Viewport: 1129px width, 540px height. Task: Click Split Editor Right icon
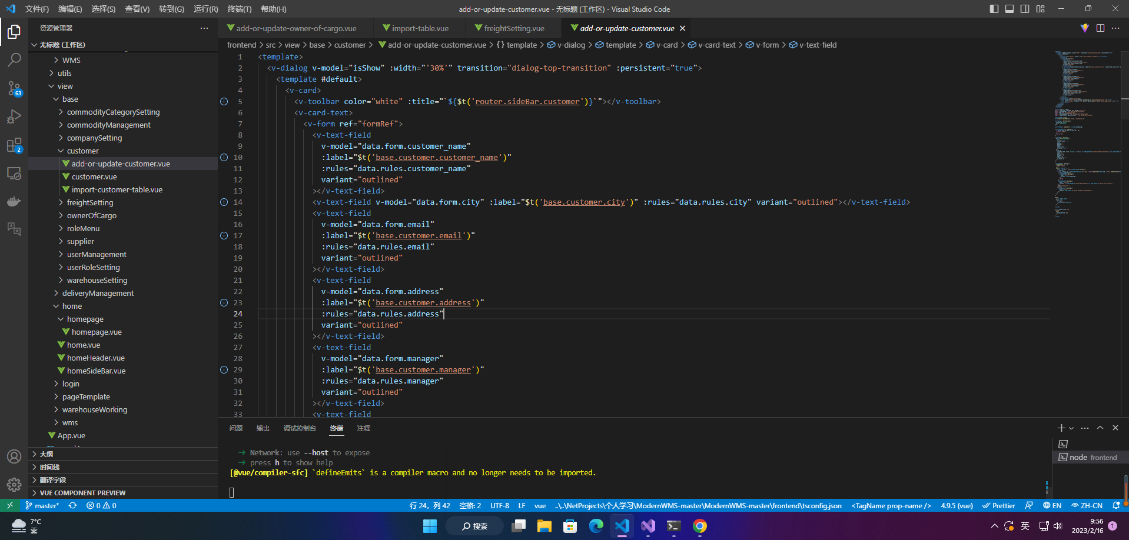coord(1100,28)
